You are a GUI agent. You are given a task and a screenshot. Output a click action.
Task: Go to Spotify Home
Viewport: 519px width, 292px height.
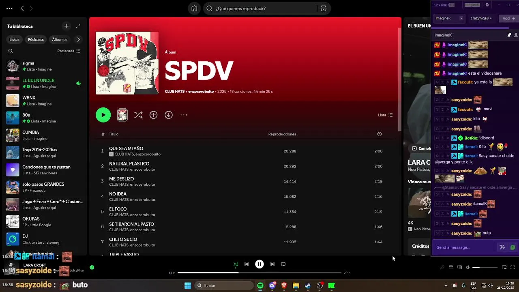(194, 9)
